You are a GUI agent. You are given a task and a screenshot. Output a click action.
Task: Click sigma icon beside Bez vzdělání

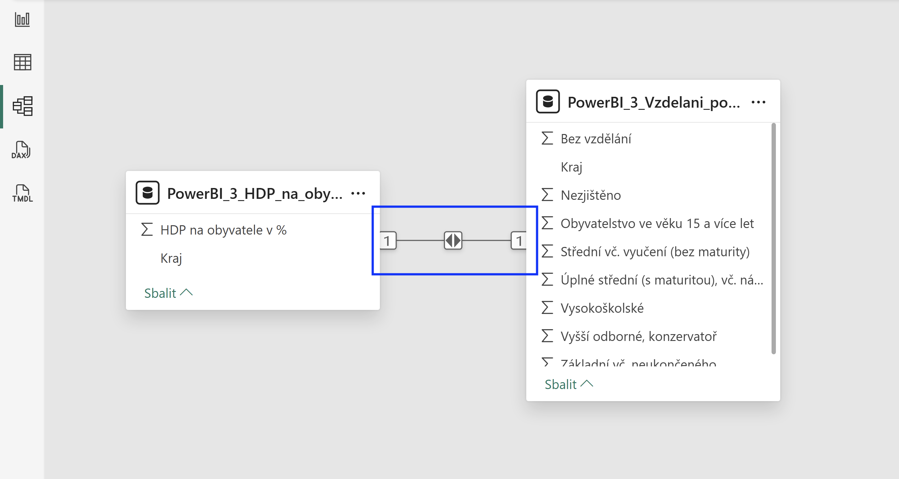pyautogui.click(x=547, y=138)
